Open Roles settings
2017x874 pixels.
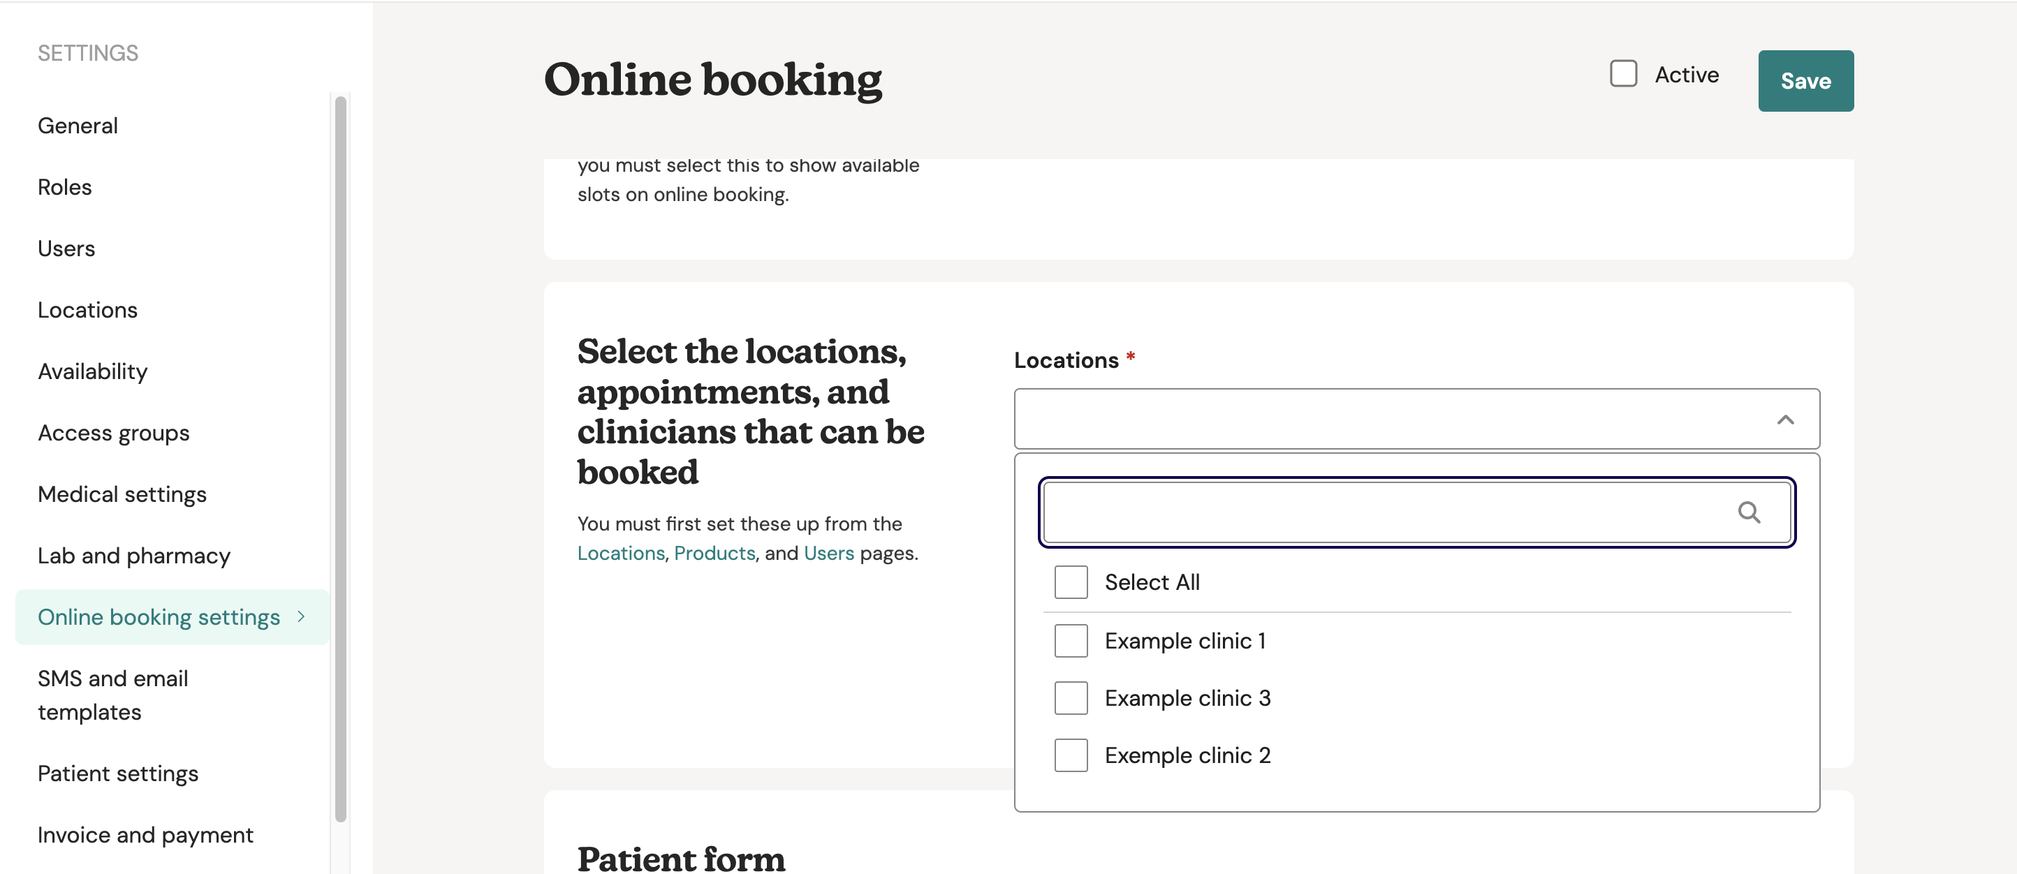click(64, 187)
